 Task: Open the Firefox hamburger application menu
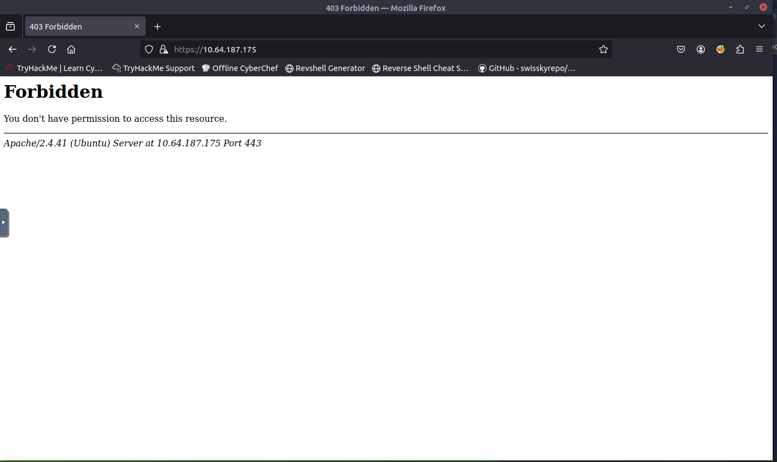(759, 49)
